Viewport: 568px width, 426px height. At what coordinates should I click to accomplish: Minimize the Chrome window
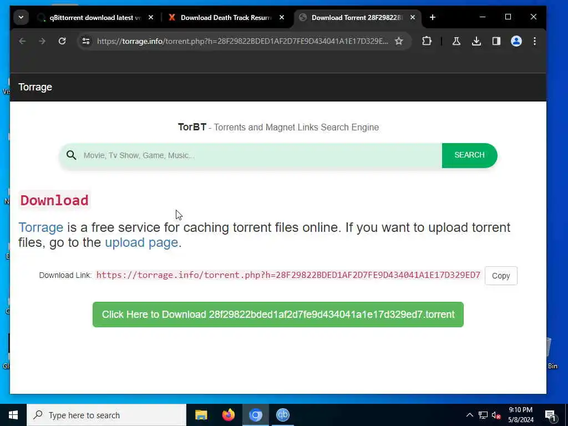coord(483,17)
